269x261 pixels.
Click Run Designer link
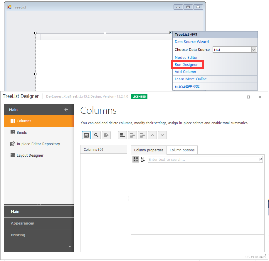tap(186, 65)
